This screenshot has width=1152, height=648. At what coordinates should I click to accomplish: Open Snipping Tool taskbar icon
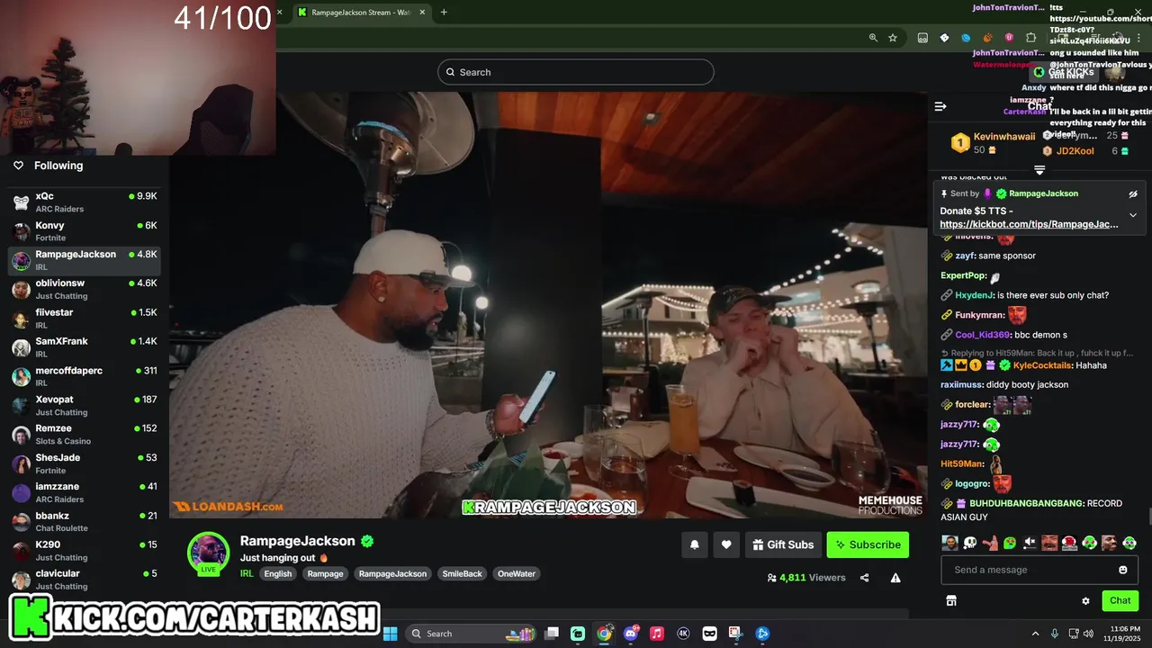[x=735, y=634]
